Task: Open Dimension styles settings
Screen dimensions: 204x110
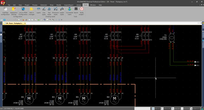Action: pyautogui.click(x=56, y=11)
